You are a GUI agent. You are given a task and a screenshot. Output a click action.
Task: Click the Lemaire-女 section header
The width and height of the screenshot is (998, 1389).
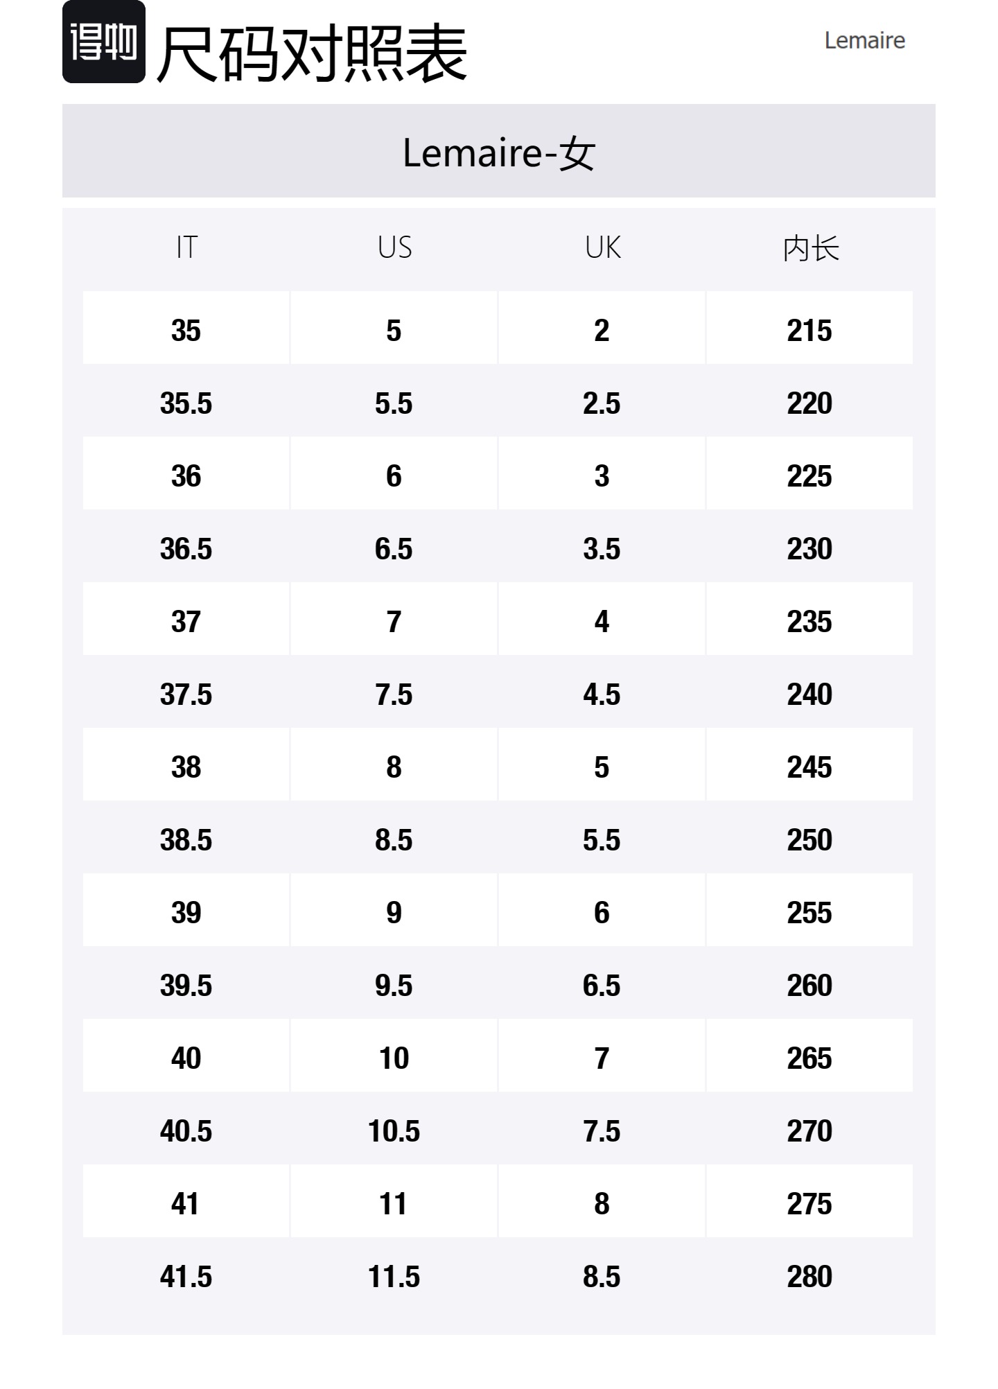coord(499,152)
